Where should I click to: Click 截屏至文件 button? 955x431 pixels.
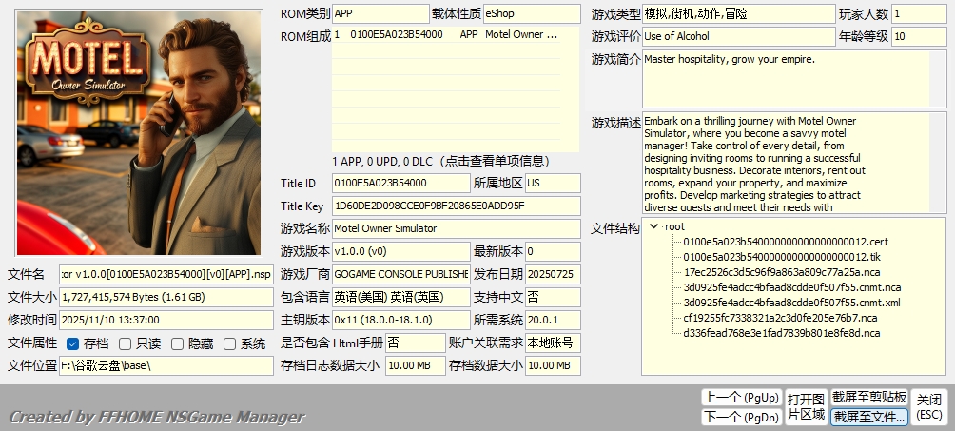tap(868, 417)
